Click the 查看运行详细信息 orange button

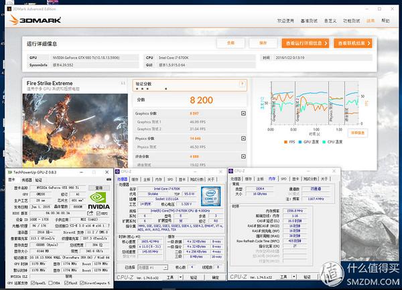tap(306, 44)
